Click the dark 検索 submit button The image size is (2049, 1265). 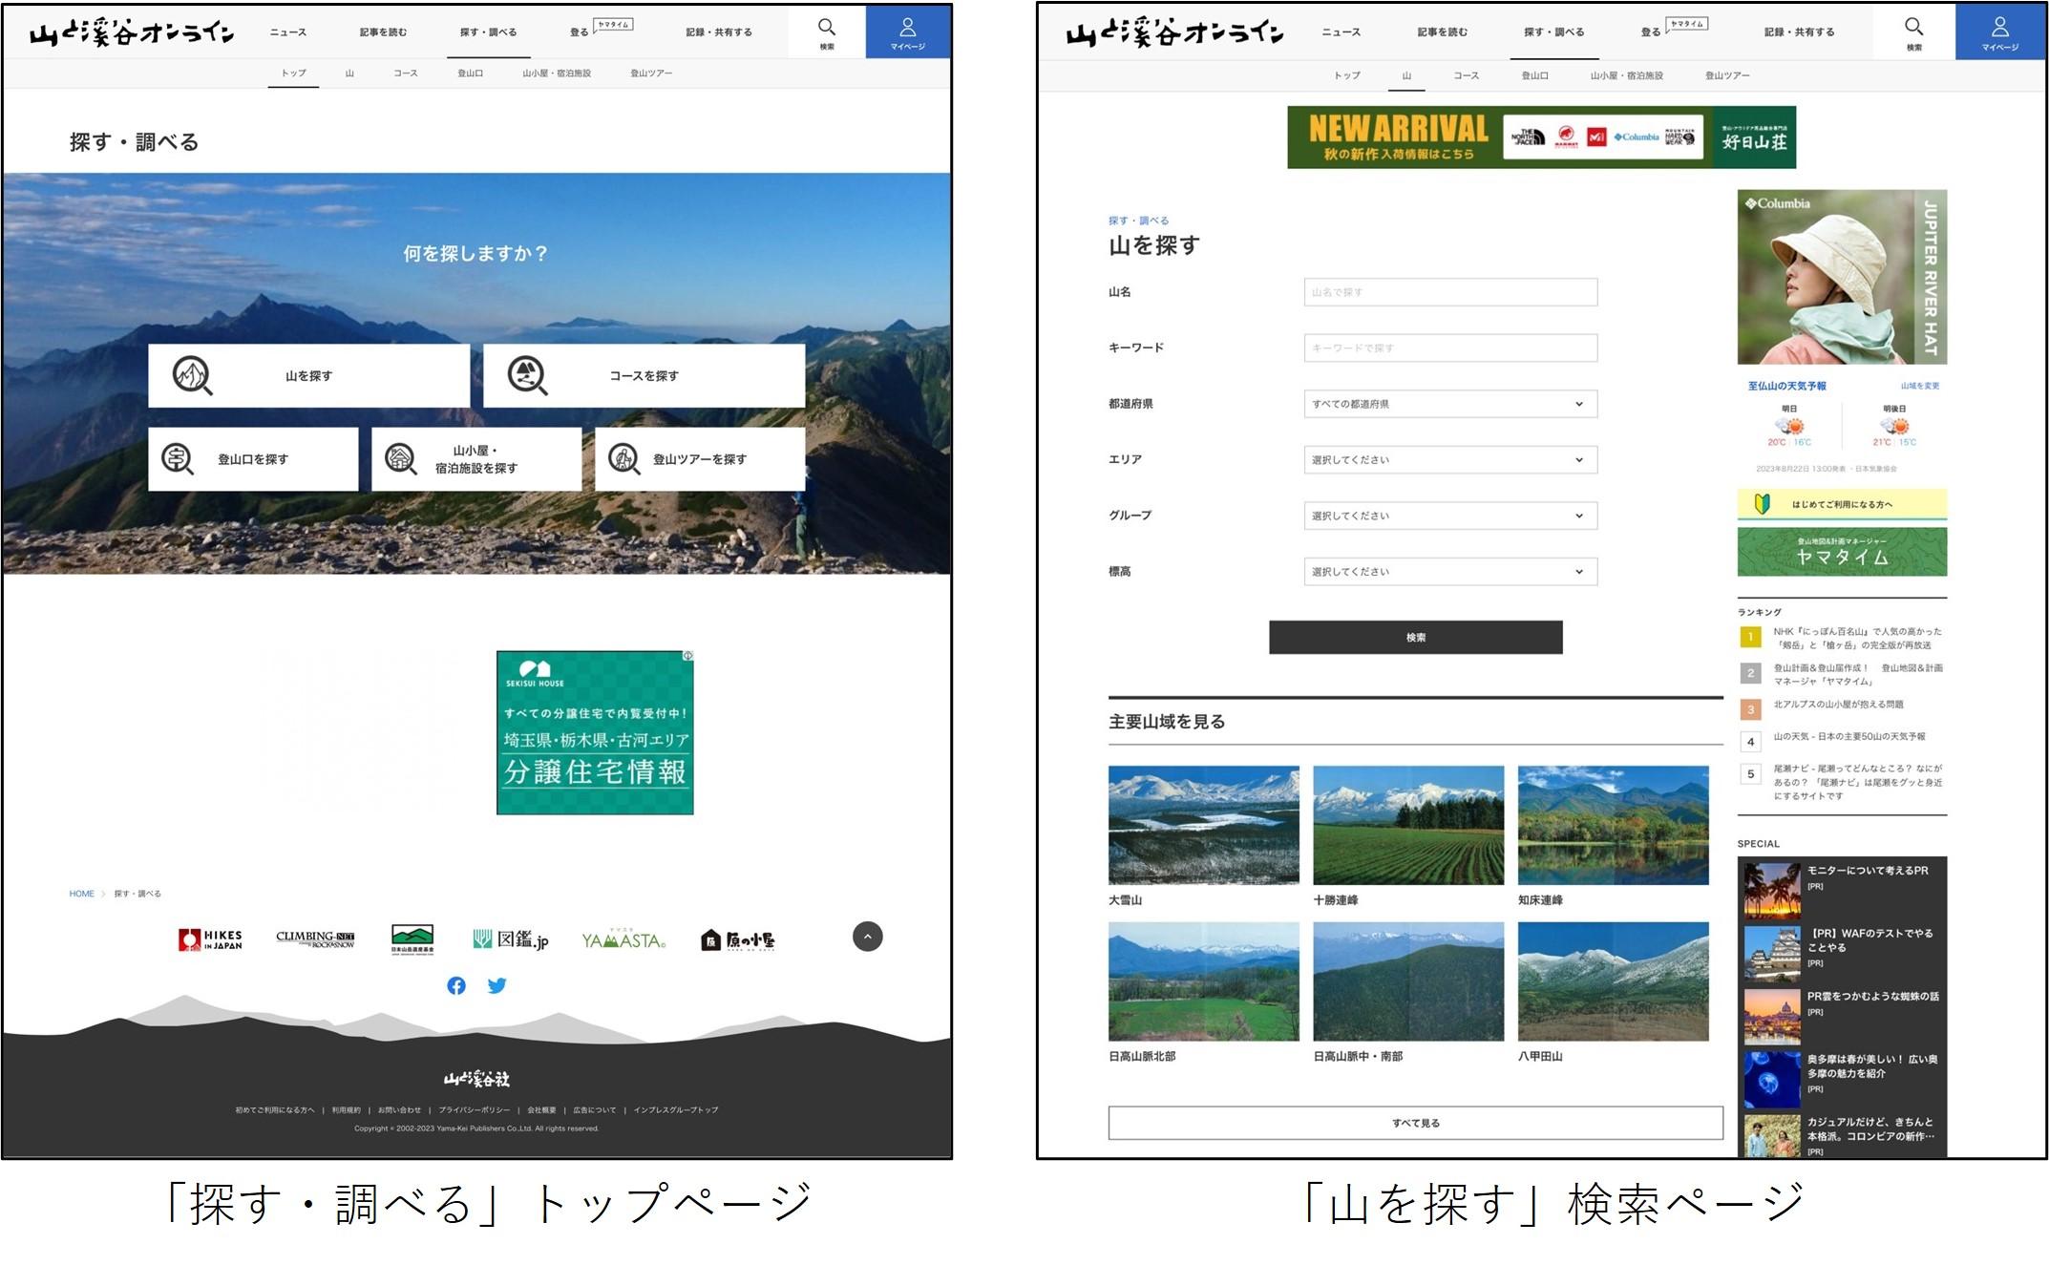click(1415, 638)
